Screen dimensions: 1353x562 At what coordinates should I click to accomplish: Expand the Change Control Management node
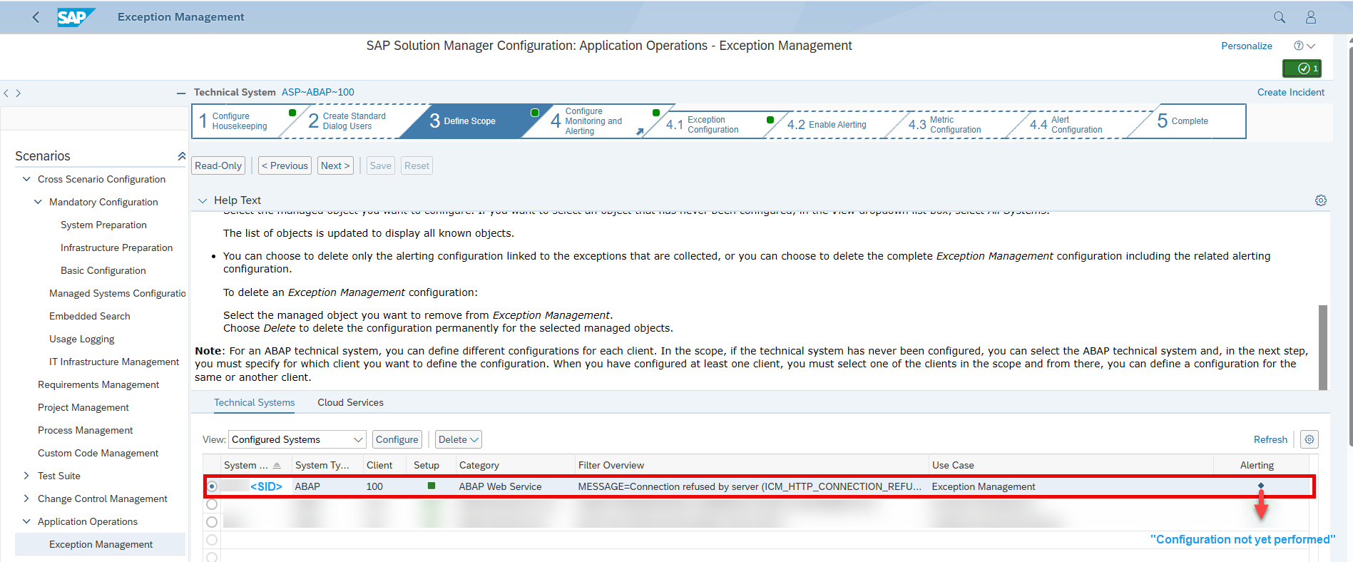tap(26, 499)
